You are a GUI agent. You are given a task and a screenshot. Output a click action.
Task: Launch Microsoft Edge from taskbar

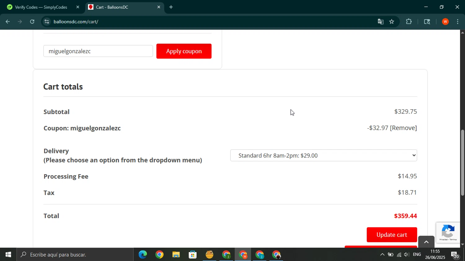[x=143, y=254]
